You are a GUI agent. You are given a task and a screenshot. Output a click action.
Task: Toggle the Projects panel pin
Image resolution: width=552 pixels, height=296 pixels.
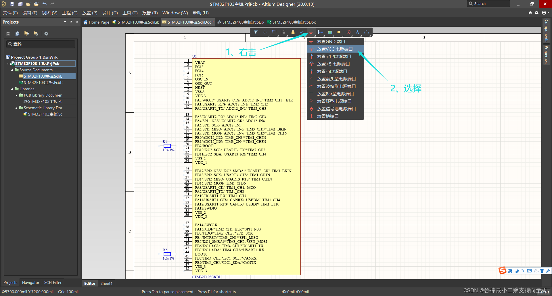71,22
